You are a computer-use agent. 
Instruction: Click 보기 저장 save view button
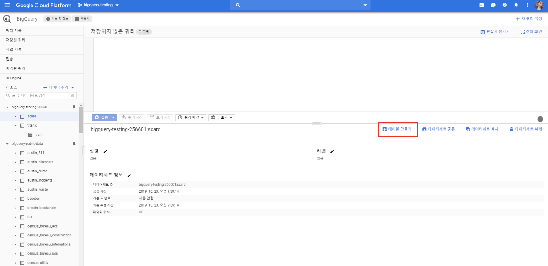(x=160, y=117)
